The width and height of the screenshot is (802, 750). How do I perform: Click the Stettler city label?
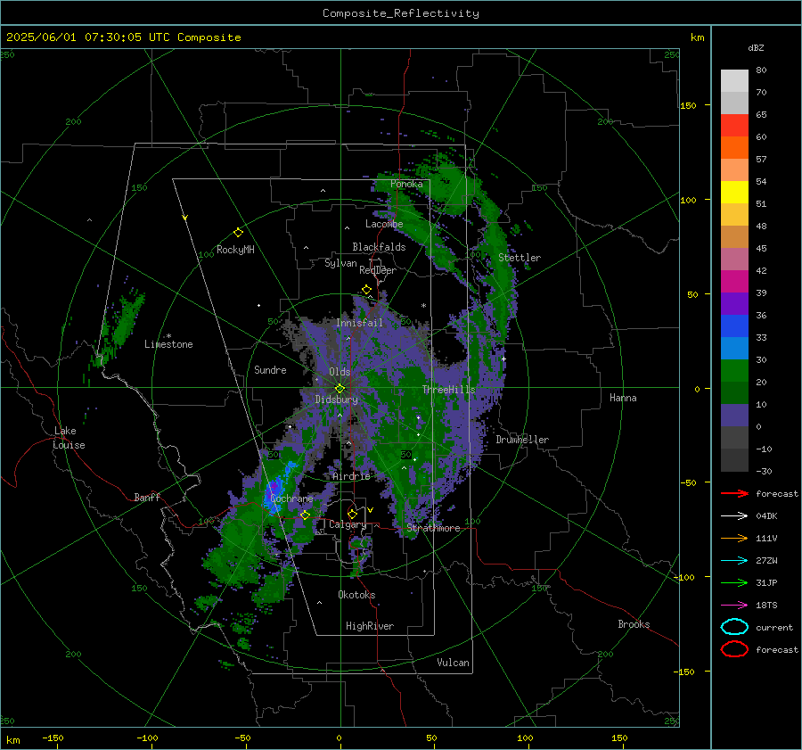pyautogui.click(x=520, y=258)
